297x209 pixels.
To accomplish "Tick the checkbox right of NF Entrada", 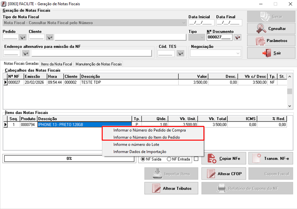I will [x=196, y=159].
